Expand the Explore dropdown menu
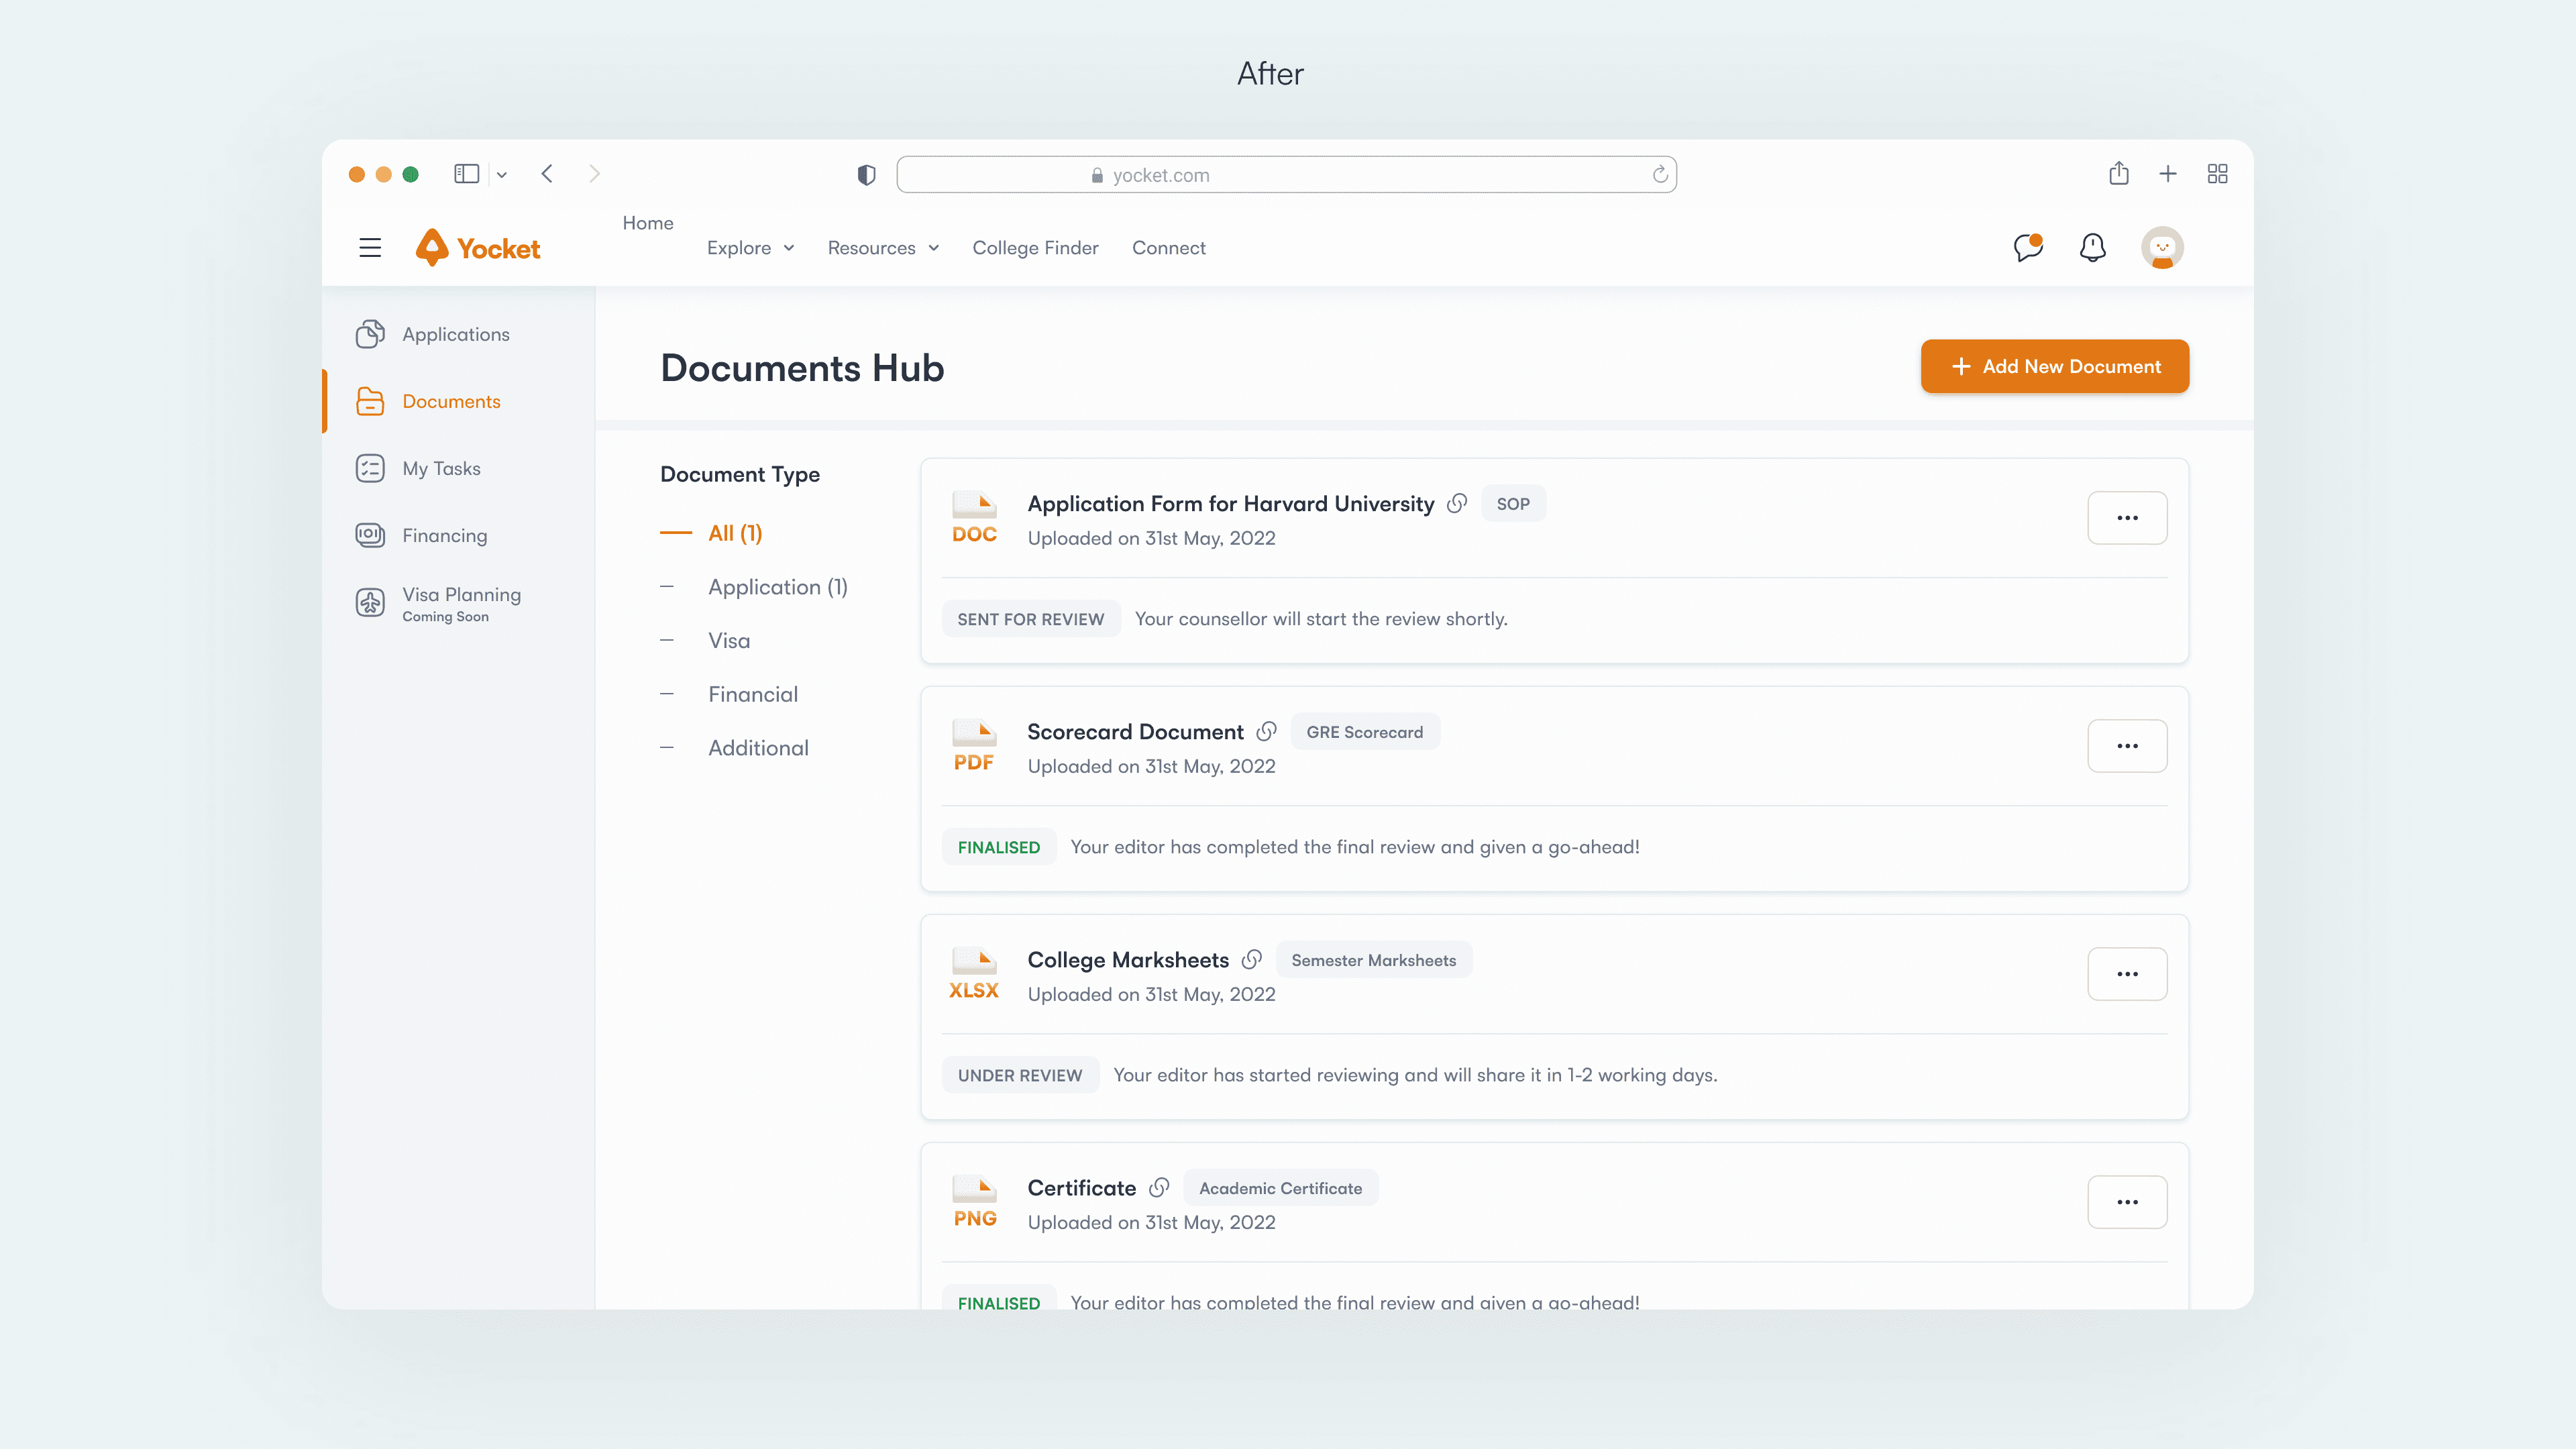Screen dimensions: 2576x1449 pyautogui.click(x=750, y=248)
